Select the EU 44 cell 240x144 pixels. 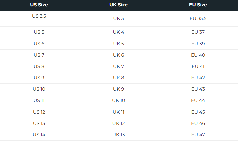198,101
